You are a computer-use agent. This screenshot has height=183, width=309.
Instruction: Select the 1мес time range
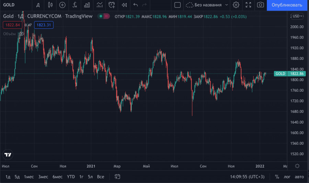[x=29, y=177]
